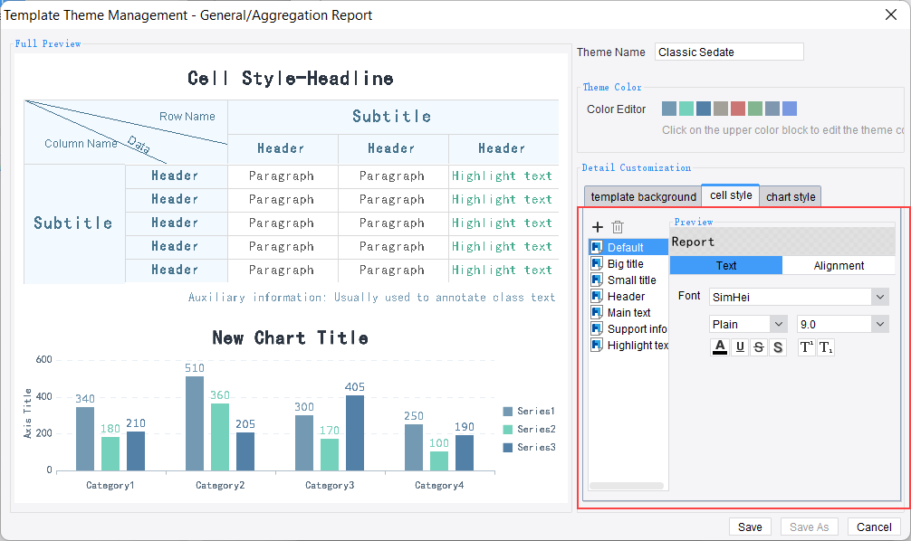911x541 pixels.
Task: Open the Alignment settings tab
Action: click(x=839, y=265)
